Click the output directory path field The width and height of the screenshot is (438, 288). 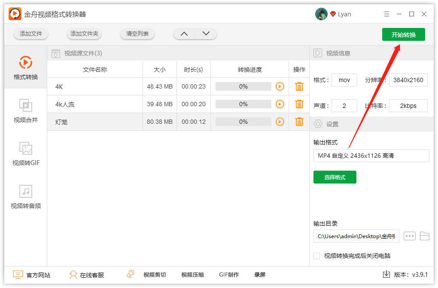356,236
